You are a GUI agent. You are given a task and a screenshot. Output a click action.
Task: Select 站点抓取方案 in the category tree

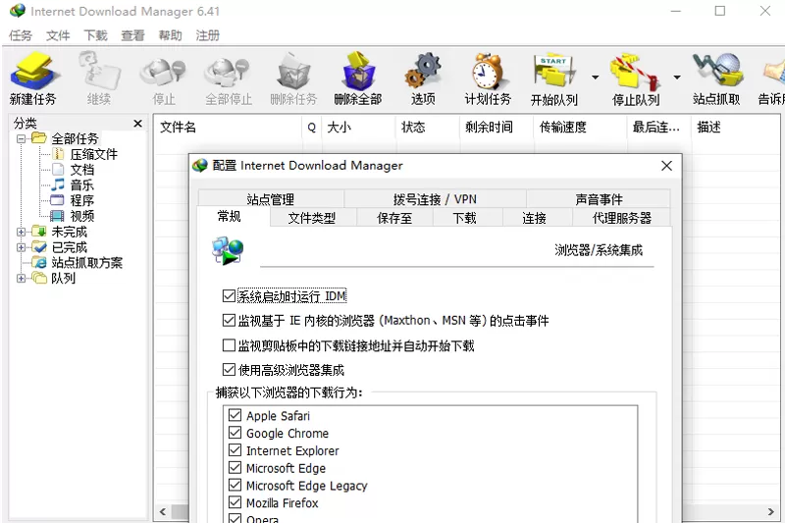point(86,263)
